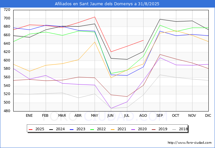This screenshot has width=215, height=148.
Task: Click the 720 value on the y-axis
Action: pyautogui.click(x=7, y=10)
